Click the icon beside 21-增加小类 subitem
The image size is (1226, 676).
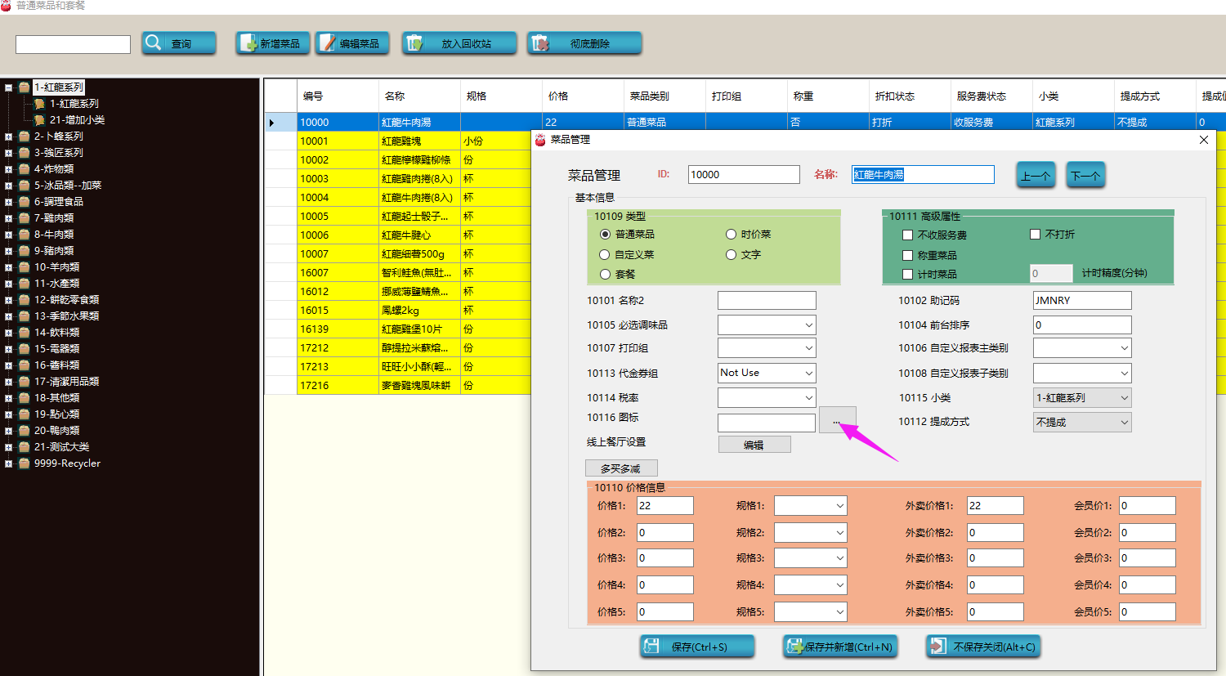39,120
